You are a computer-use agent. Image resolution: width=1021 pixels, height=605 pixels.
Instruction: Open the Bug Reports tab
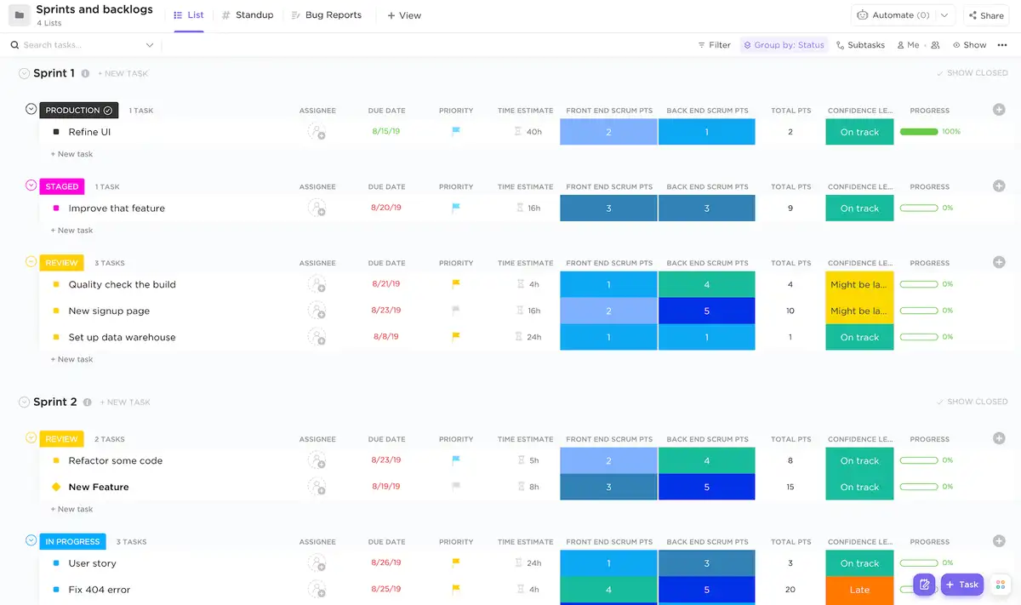[x=326, y=14]
